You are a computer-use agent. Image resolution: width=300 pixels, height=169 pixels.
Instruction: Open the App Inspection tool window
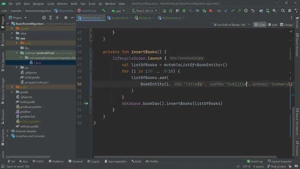click(x=115, y=161)
